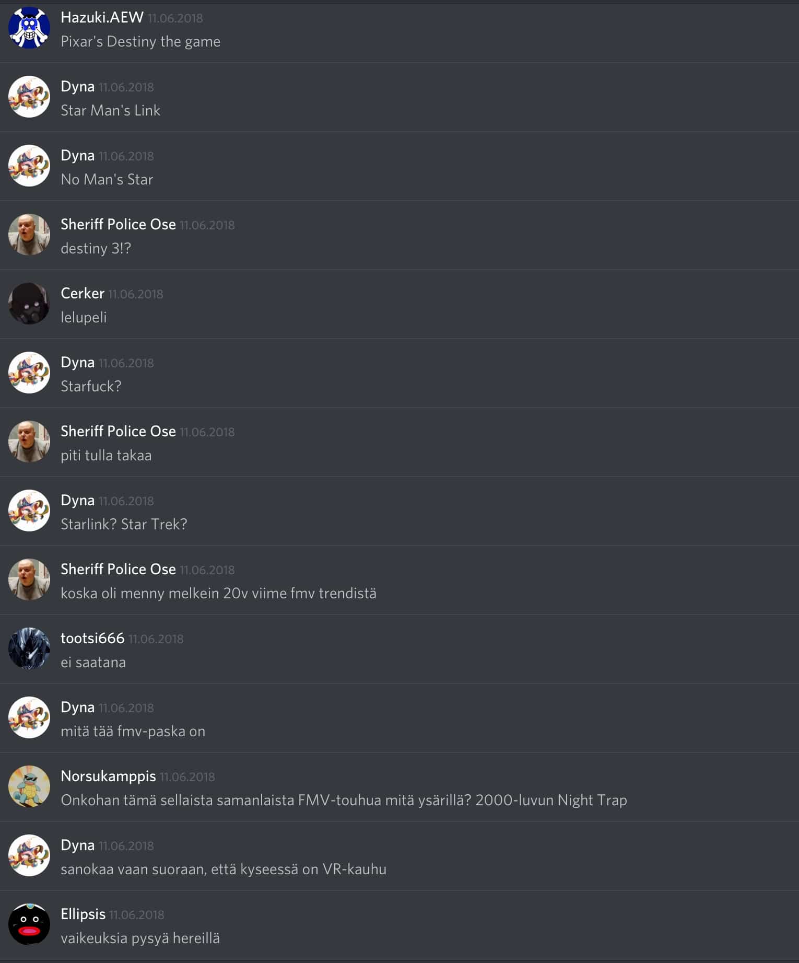This screenshot has width=799, height=963.
Task: Open Ellipsis black face avatar
Action: coord(29,924)
